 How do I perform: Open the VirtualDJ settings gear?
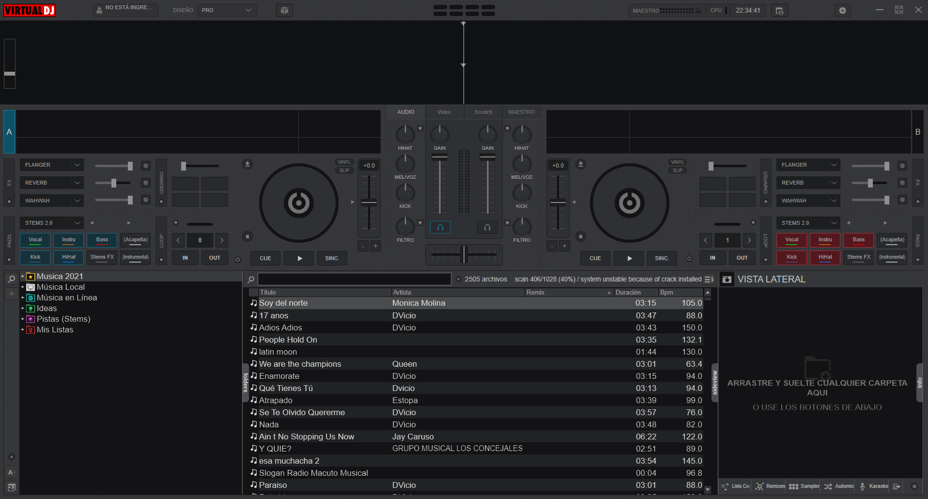842,10
